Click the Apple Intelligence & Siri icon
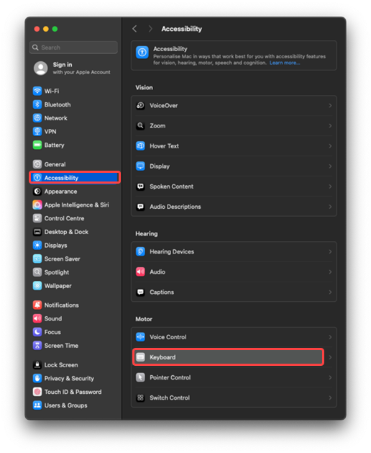 click(37, 205)
